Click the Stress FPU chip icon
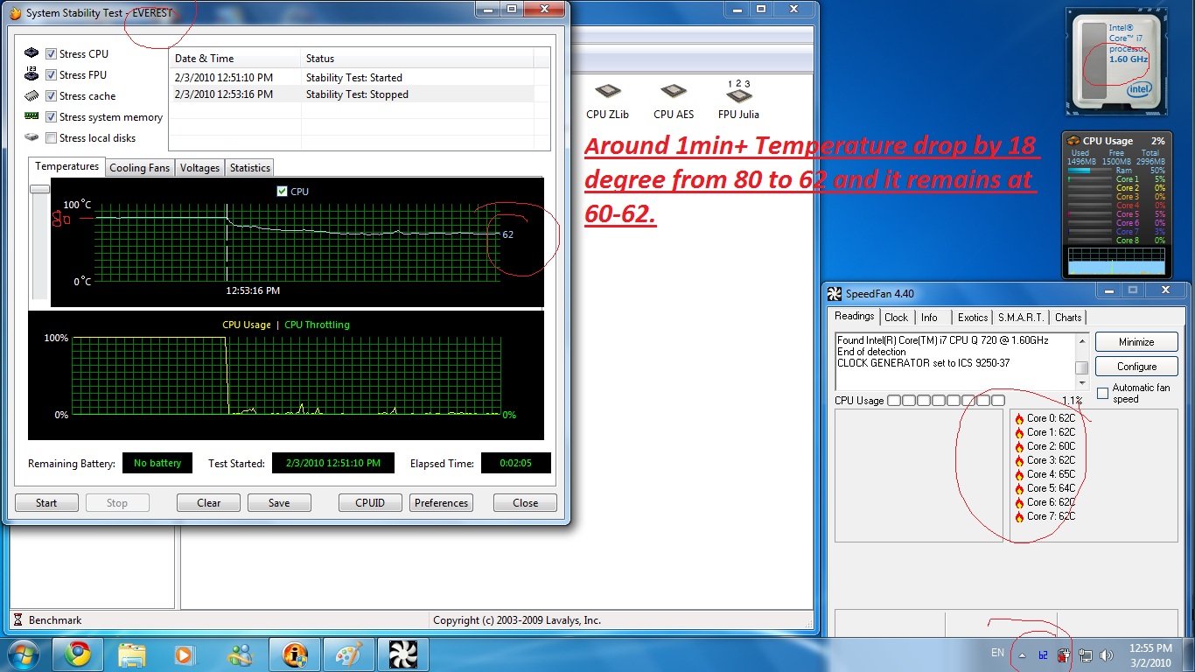 tap(32, 74)
